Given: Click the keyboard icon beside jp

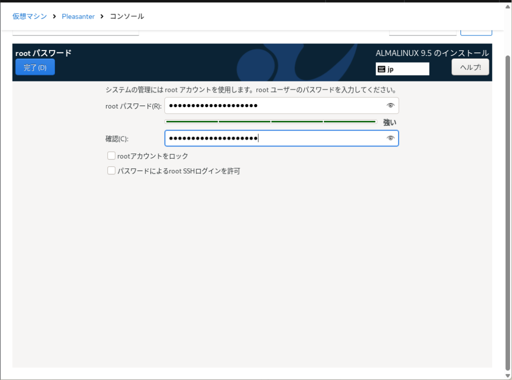Looking at the screenshot, I should (x=381, y=69).
